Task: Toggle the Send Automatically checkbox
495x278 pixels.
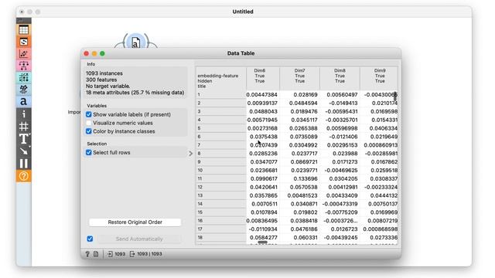Action: [90, 239]
